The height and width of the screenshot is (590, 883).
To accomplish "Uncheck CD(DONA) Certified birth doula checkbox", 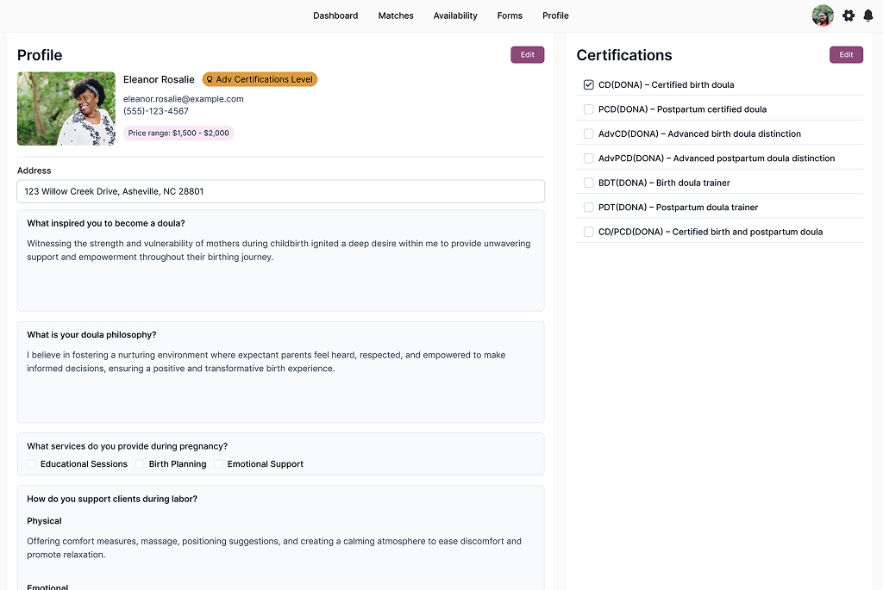I will (x=589, y=85).
